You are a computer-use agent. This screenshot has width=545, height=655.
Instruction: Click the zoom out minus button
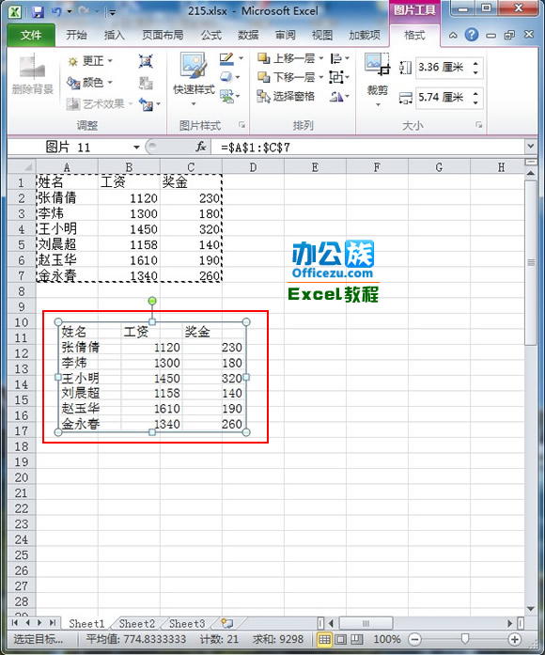click(x=414, y=639)
